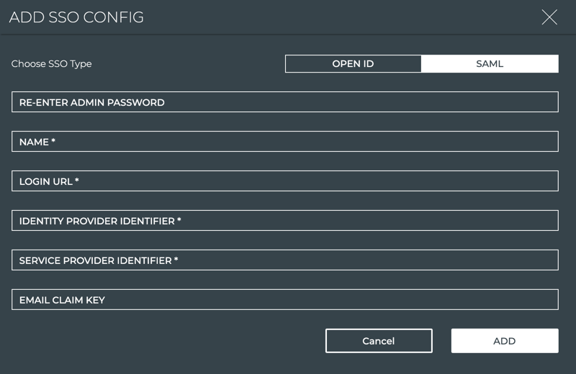Click the NAME placeholder text
576x374 pixels.
(37, 142)
